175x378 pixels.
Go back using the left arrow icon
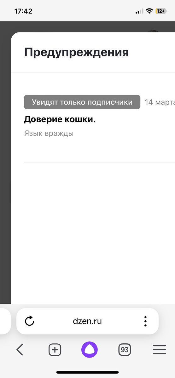[x=20, y=350]
